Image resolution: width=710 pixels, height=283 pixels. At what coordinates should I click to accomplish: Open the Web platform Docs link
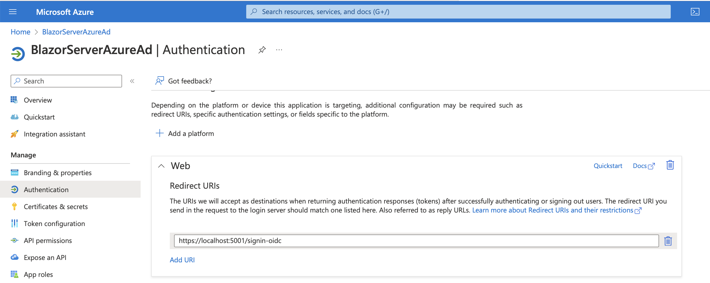click(x=643, y=166)
